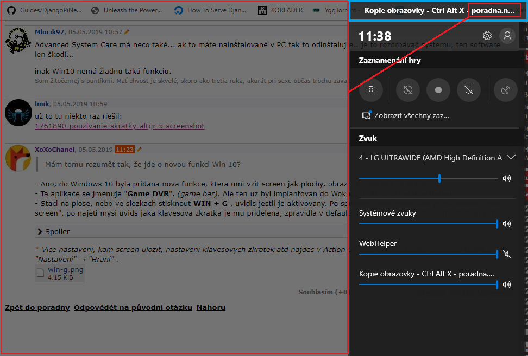This screenshot has width=528, height=356.
Task: Open the KOREADER bookmark
Action: tap(280, 10)
